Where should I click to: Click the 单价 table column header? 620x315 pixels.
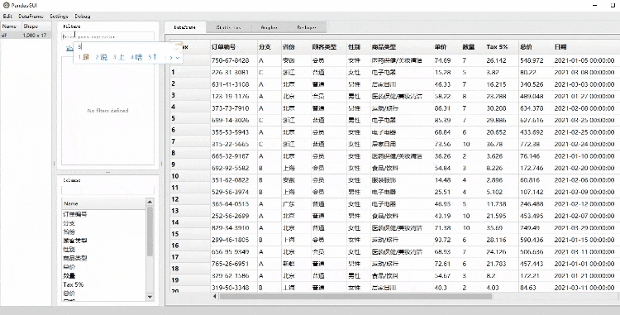(446, 46)
